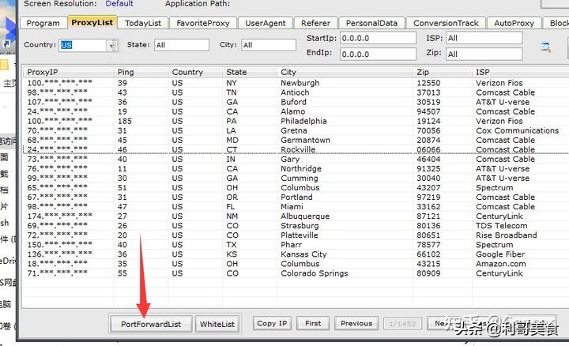569x346 pixels.
Task: Click the Zip filter field
Action: (x=484, y=54)
